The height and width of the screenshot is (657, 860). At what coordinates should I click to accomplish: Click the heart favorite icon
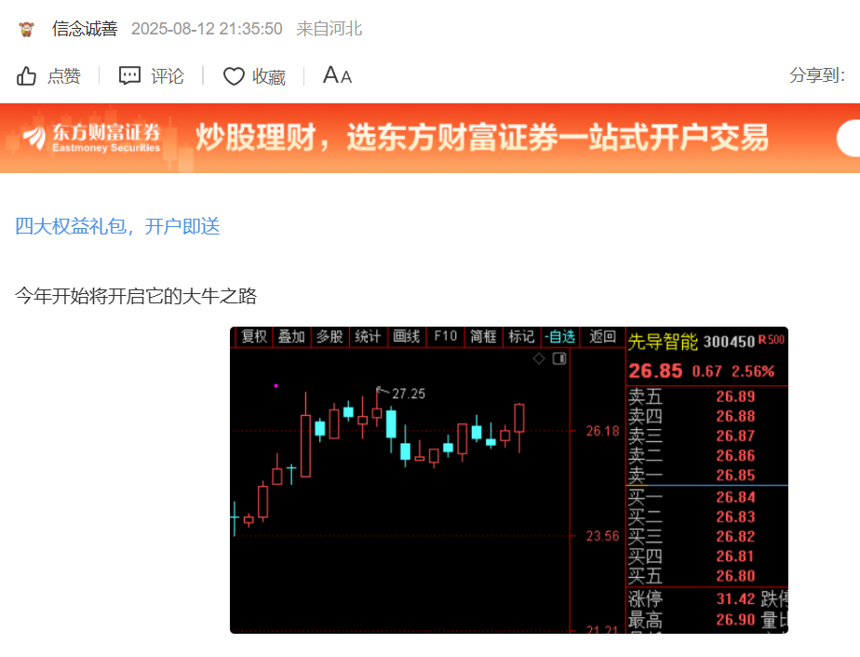[x=234, y=76]
